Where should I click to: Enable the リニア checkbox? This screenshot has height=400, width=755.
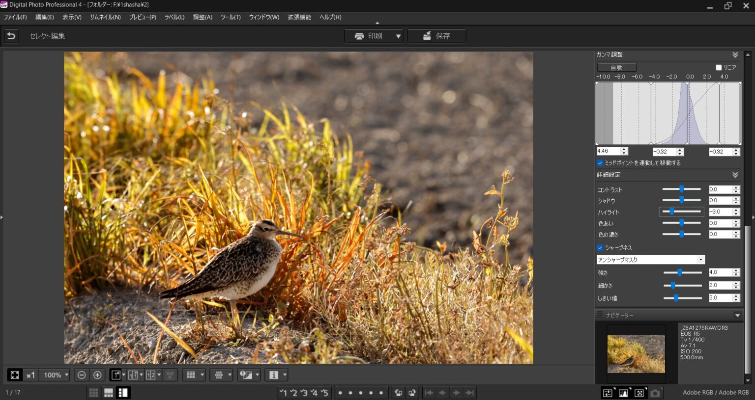coord(719,67)
